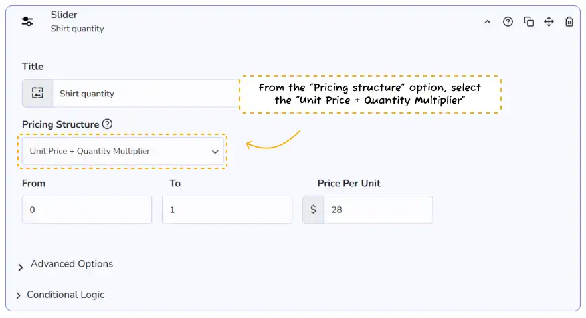Click the Title input containing Shirt quantity
586x318 pixels.
(145, 94)
